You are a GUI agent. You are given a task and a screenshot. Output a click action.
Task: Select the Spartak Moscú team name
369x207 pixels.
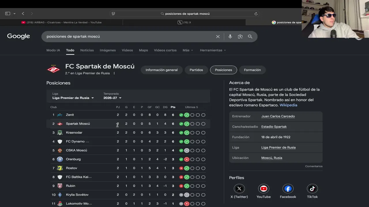(78, 124)
